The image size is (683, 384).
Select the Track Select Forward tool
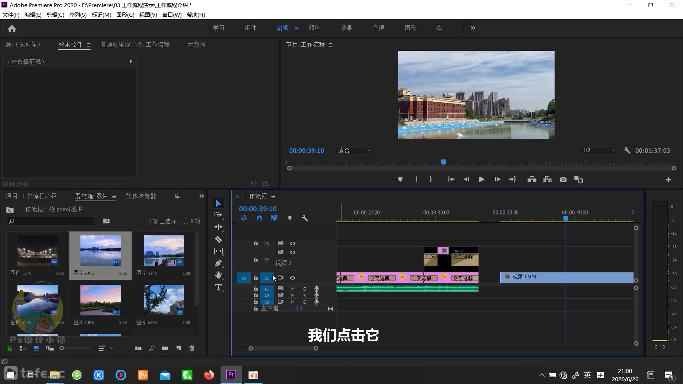pos(218,215)
